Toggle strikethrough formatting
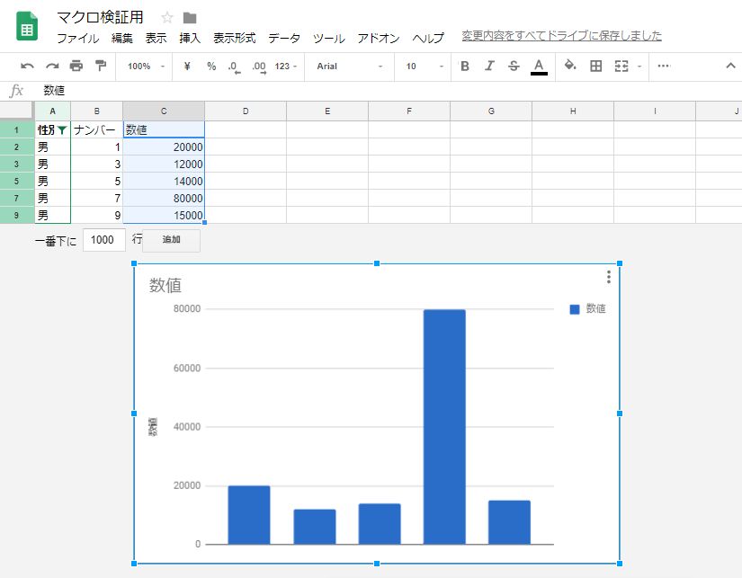This screenshot has width=742, height=578. coord(514,66)
